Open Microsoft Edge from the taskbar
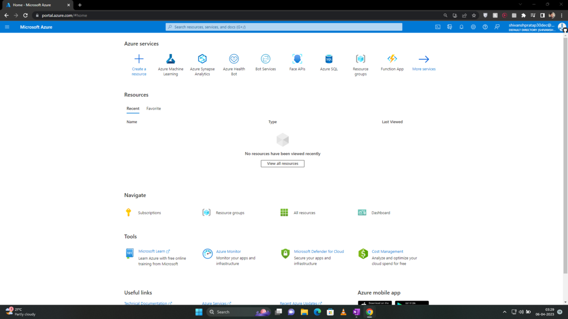The image size is (568, 319). [317, 312]
